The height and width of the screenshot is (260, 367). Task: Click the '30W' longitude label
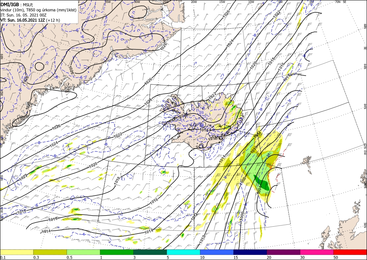coord(137,2)
